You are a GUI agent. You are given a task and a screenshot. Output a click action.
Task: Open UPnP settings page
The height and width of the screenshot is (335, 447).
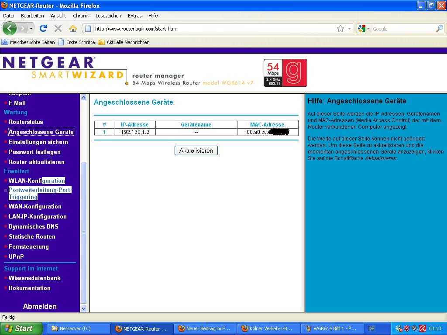click(x=16, y=256)
